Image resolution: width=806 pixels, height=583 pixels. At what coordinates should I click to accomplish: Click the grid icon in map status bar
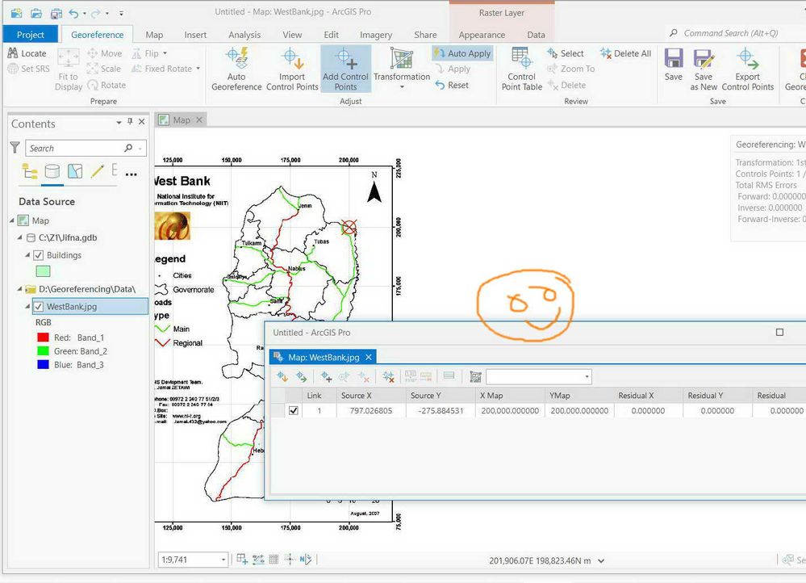[x=274, y=559]
